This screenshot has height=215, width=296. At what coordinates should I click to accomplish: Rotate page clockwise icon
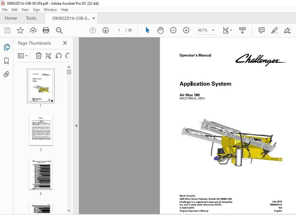pyautogui.click(x=67, y=56)
